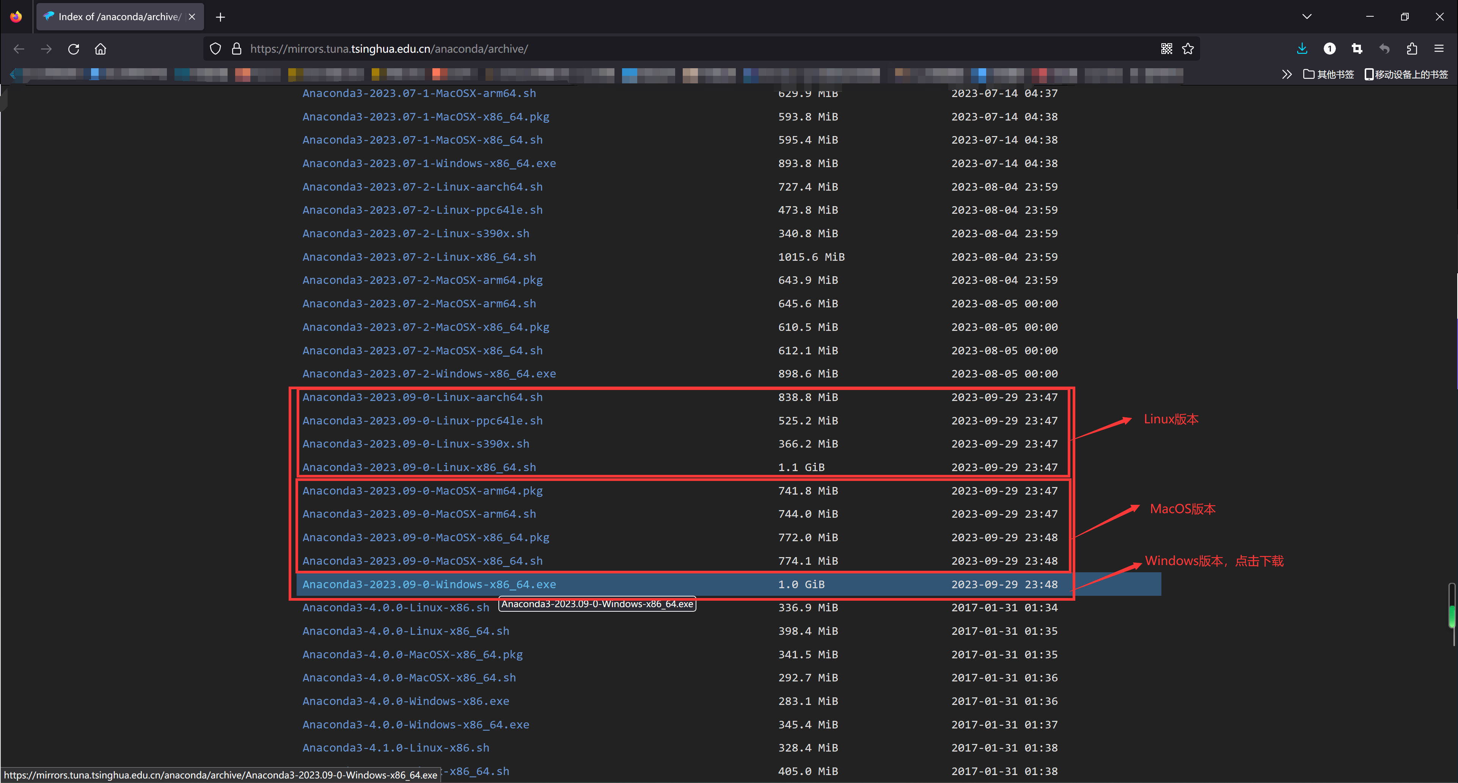Click the 1015.6 MiB size value

pyautogui.click(x=811, y=257)
